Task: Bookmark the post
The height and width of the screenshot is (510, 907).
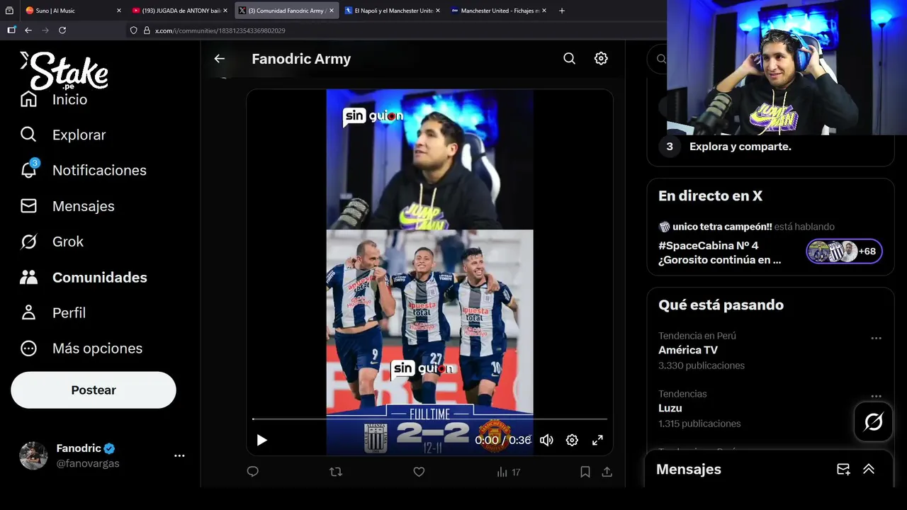Action: click(585, 472)
